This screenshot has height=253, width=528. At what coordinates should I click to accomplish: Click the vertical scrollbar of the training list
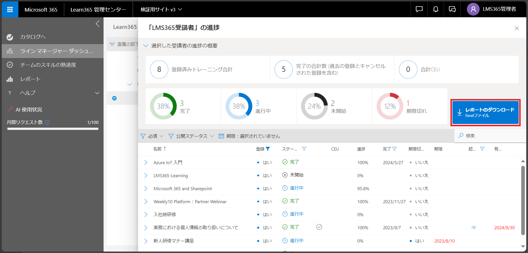(x=523, y=200)
